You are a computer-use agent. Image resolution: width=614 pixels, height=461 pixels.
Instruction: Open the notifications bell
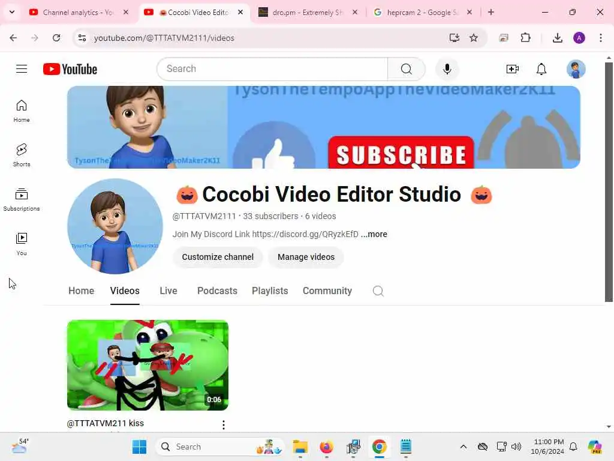point(541,69)
